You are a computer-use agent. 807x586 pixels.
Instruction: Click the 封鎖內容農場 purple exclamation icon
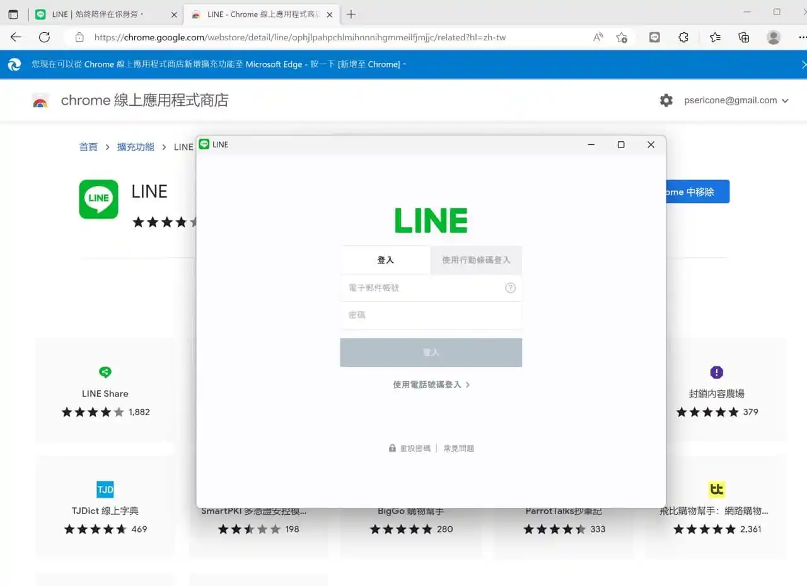point(717,372)
